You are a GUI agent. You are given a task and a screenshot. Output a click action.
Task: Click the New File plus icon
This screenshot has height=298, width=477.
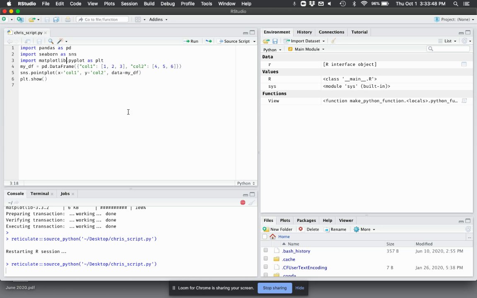[x=4, y=19]
